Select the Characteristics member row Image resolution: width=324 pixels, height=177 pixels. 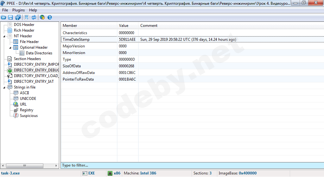pos(192,33)
